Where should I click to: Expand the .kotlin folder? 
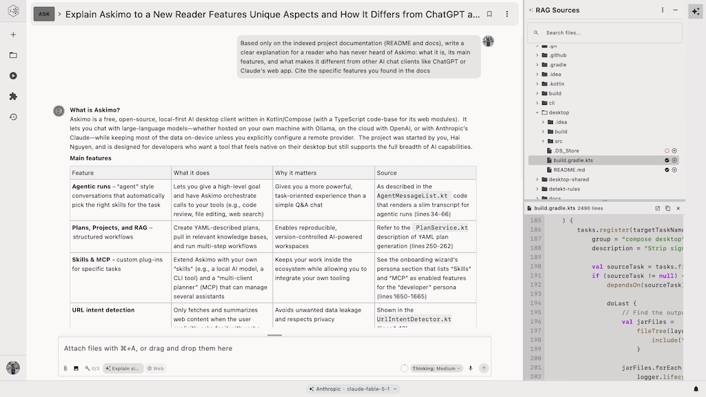[x=537, y=83]
